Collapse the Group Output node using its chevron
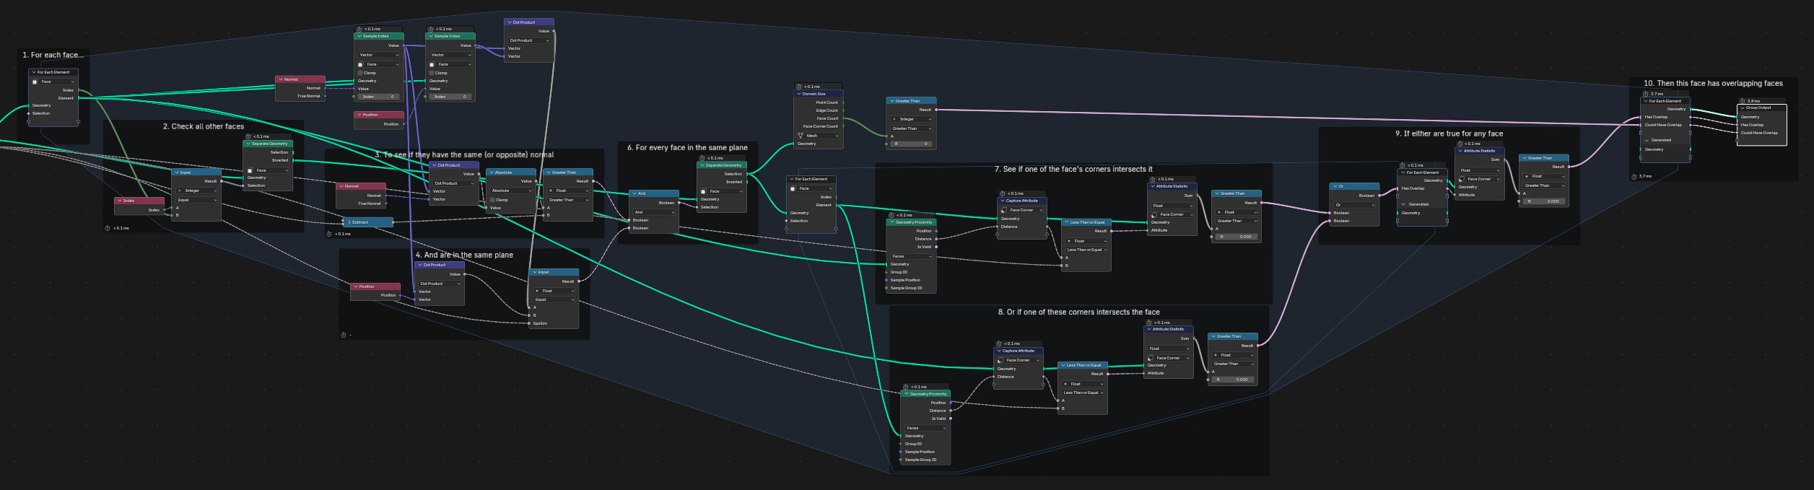The height and width of the screenshot is (490, 1814). click(x=1743, y=108)
